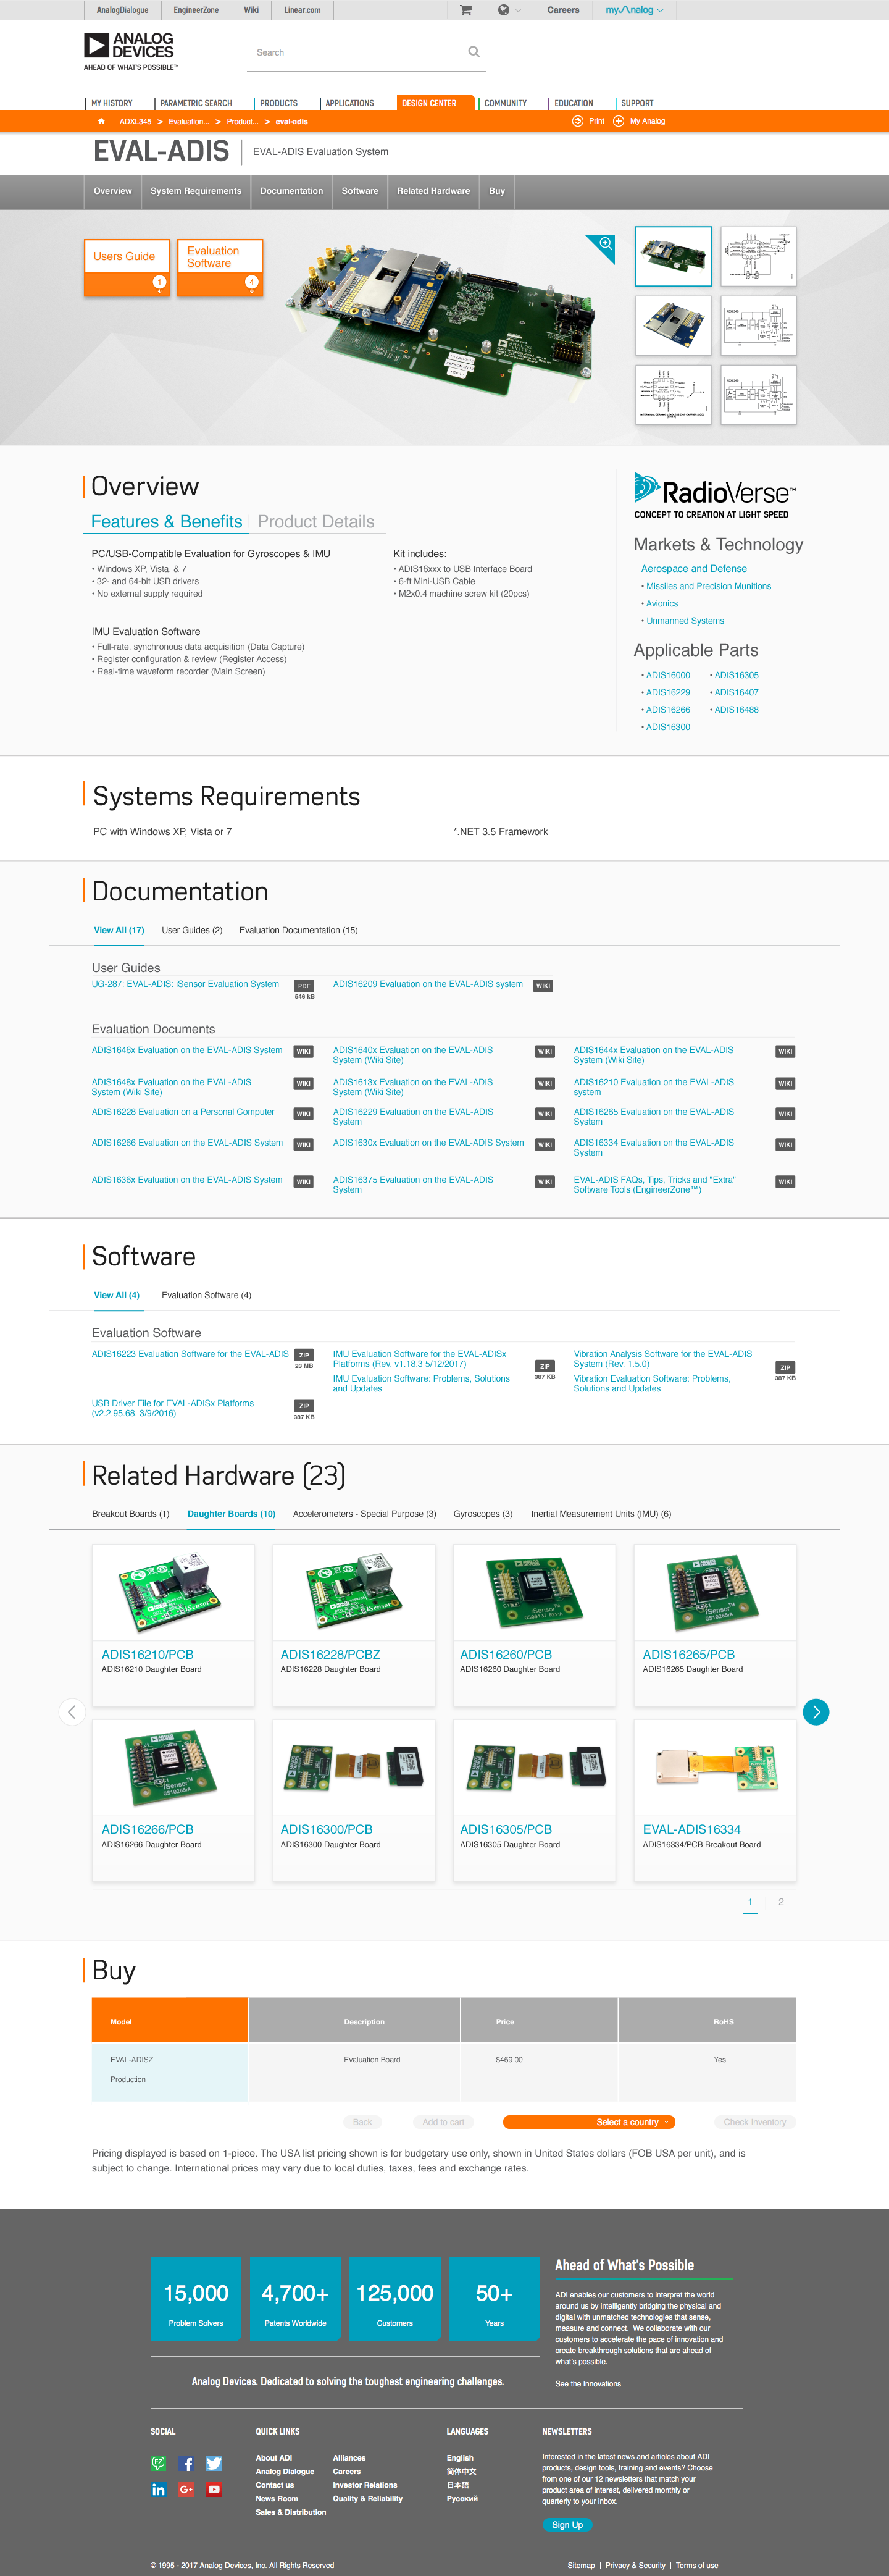889x2576 pixels.
Task: Open See the Innovations link
Action: tap(588, 2384)
